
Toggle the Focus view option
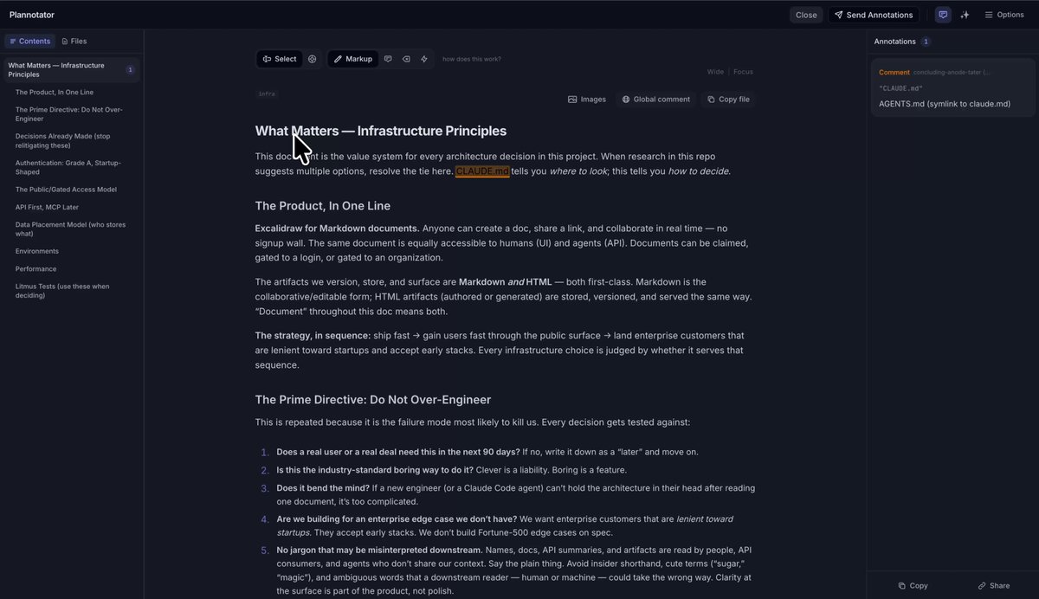coord(743,72)
